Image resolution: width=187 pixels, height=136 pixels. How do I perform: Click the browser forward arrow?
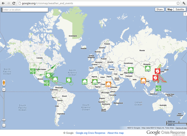coord(8,3)
